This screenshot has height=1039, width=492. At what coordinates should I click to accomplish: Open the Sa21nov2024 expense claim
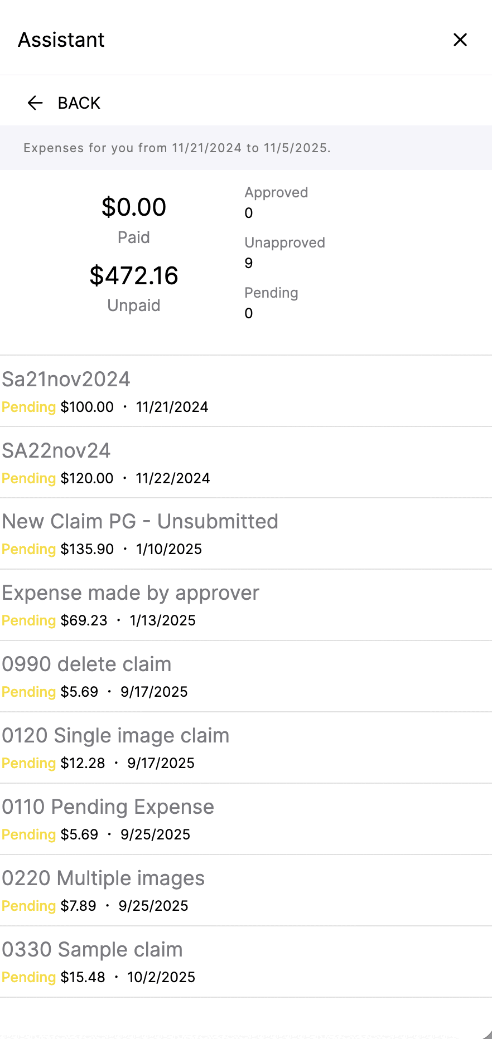pos(246,391)
